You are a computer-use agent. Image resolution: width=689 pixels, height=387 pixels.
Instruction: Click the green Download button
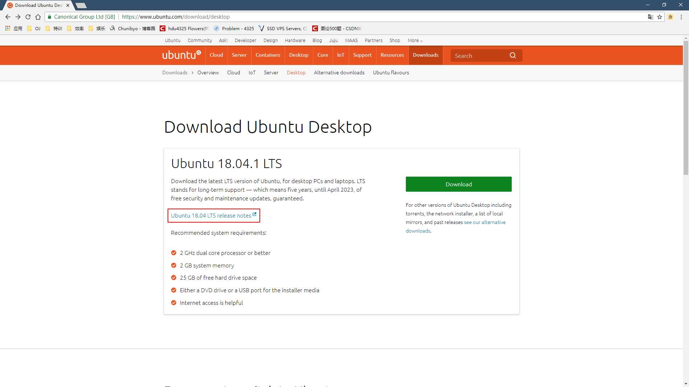pyautogui.click(x=459, y=184)
